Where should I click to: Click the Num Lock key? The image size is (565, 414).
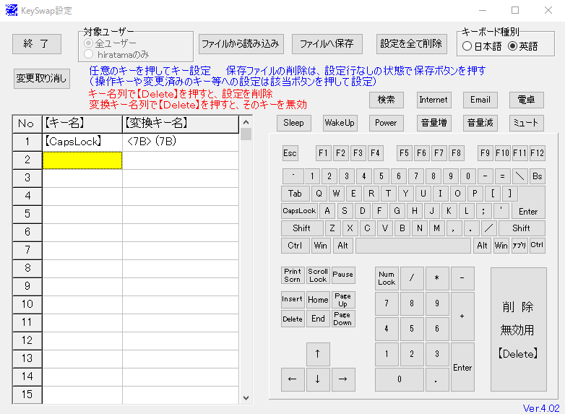click(387, 278)
